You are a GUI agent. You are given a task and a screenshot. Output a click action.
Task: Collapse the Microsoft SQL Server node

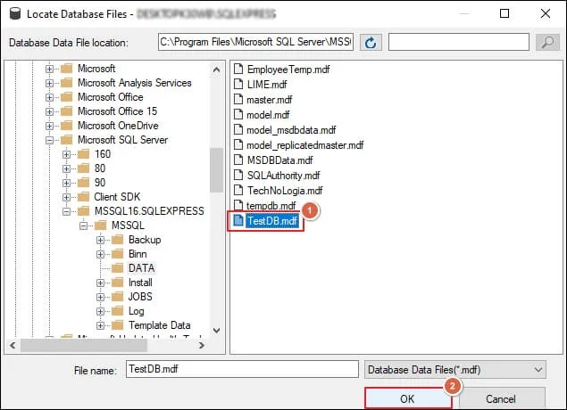(x=49, y=140)
